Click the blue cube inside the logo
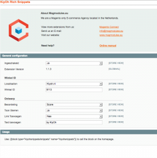This screenshot has width=157, height=158. point(19,30)
